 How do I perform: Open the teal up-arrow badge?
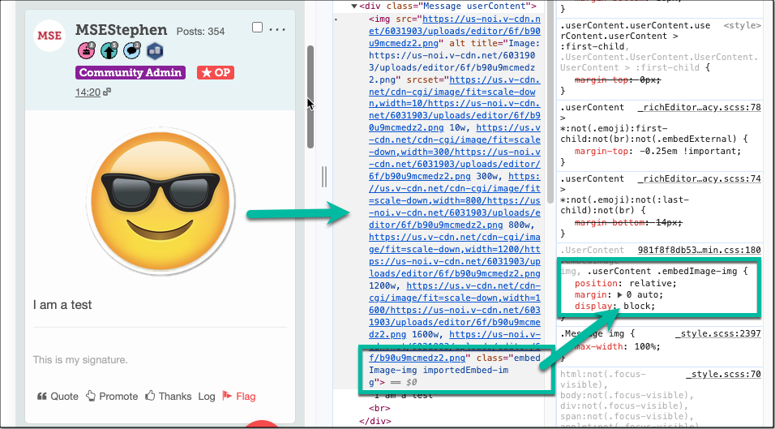pyautogui.click(x=109, y=50)
